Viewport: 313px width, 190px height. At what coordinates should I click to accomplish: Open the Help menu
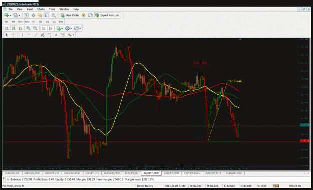point(76,9)
